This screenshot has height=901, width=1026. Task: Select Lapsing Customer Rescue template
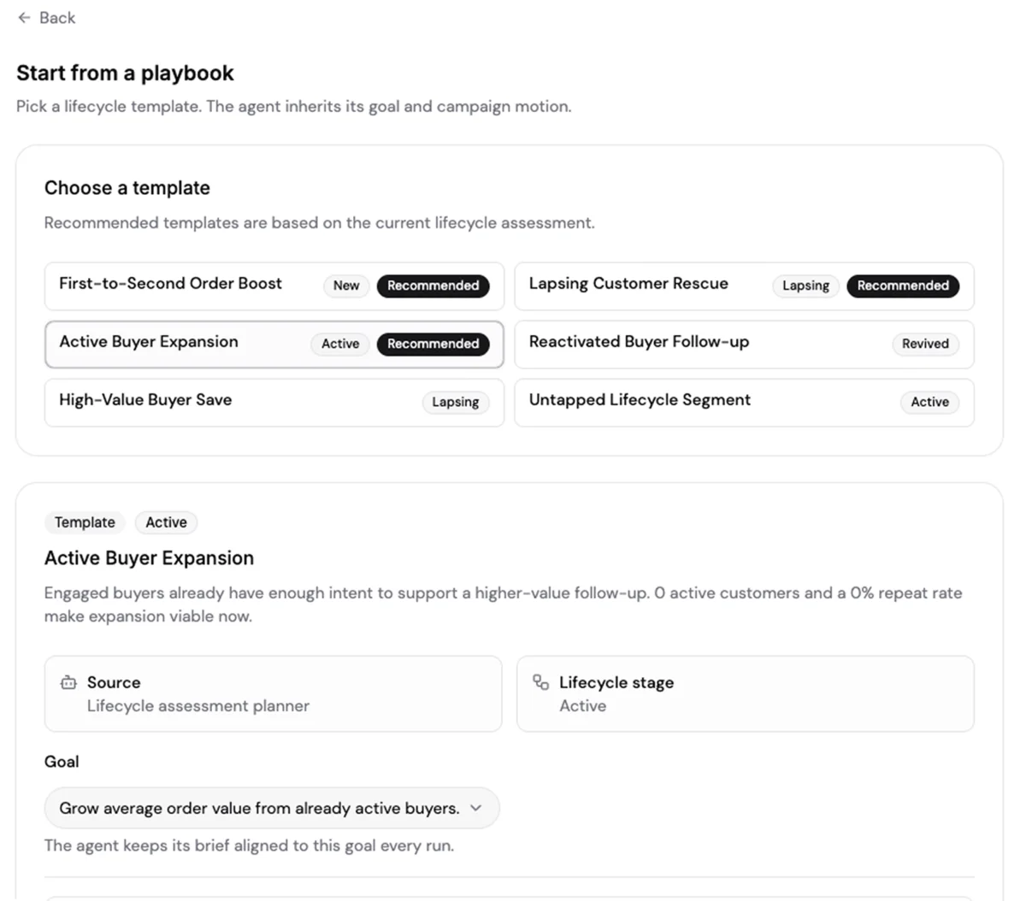pyautogui.click(x=744, y=286)
